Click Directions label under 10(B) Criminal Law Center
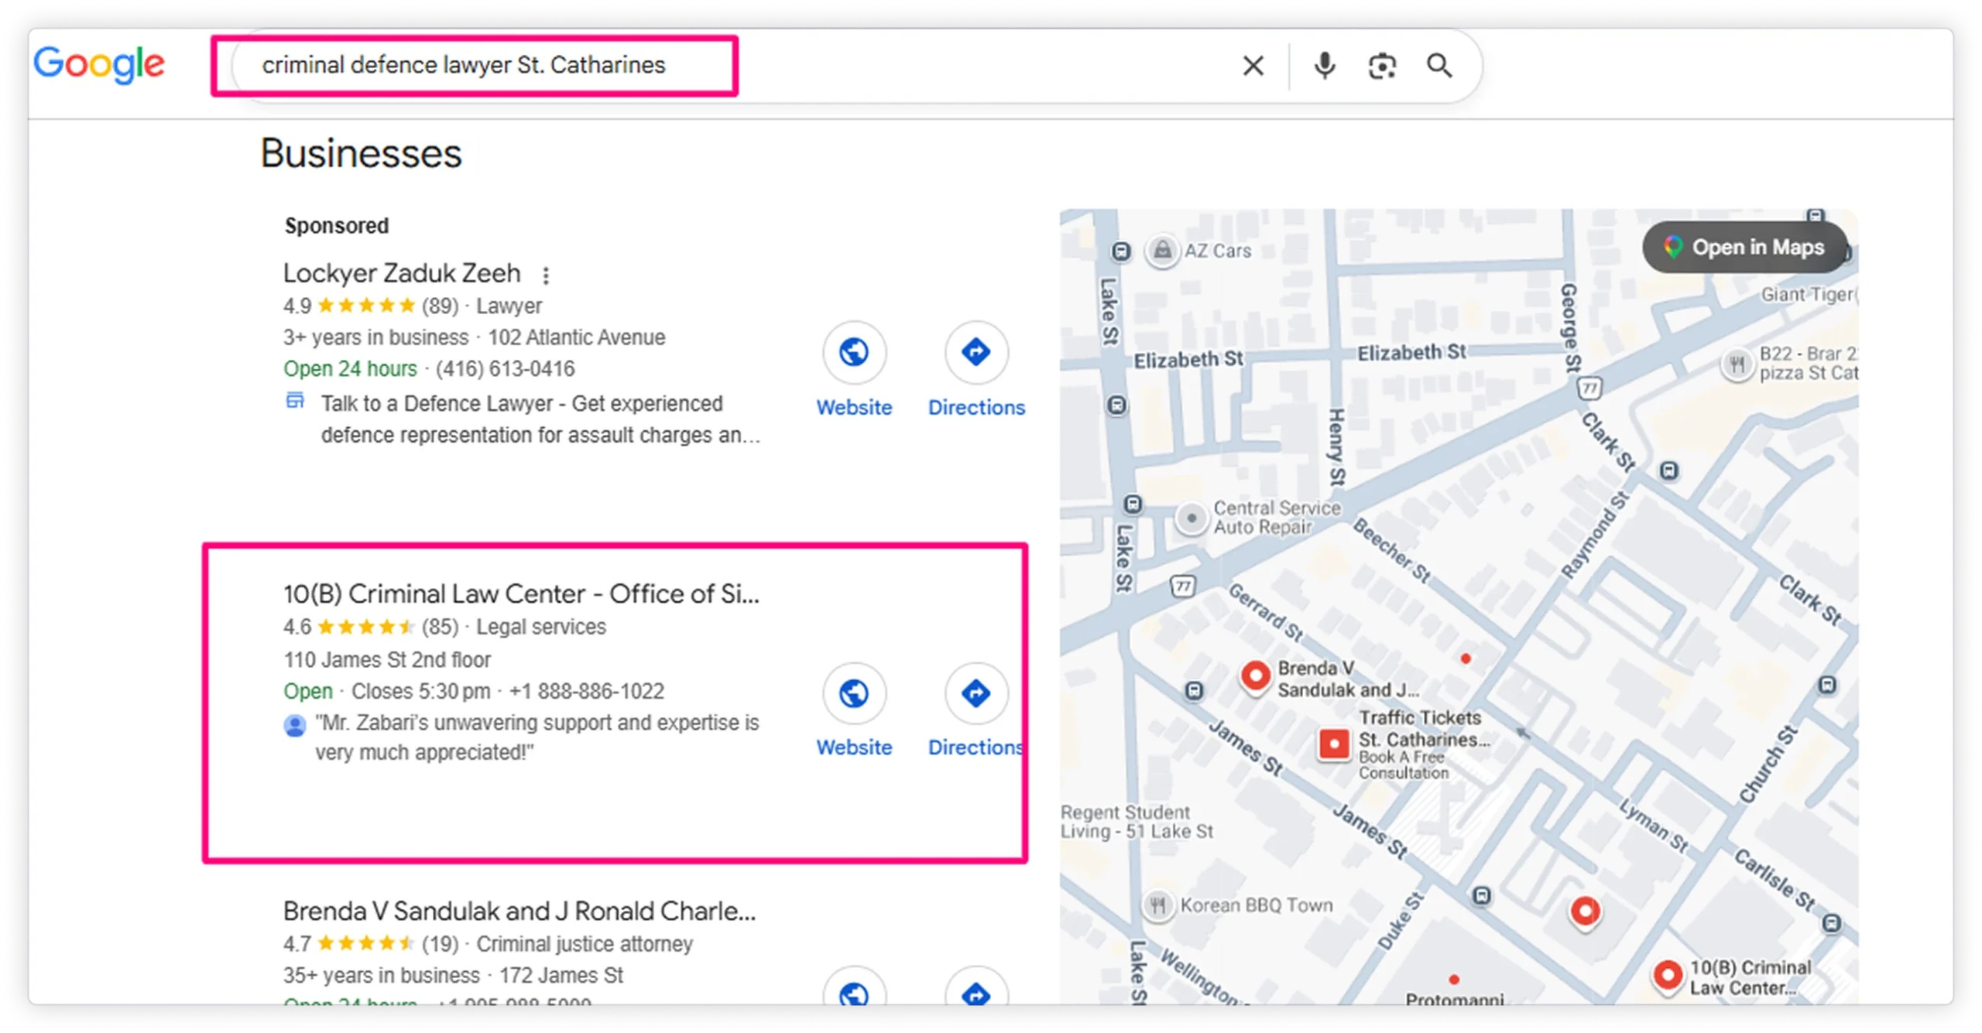Viewport: 1982px width, 1033px height. click(x=976, y=747)
